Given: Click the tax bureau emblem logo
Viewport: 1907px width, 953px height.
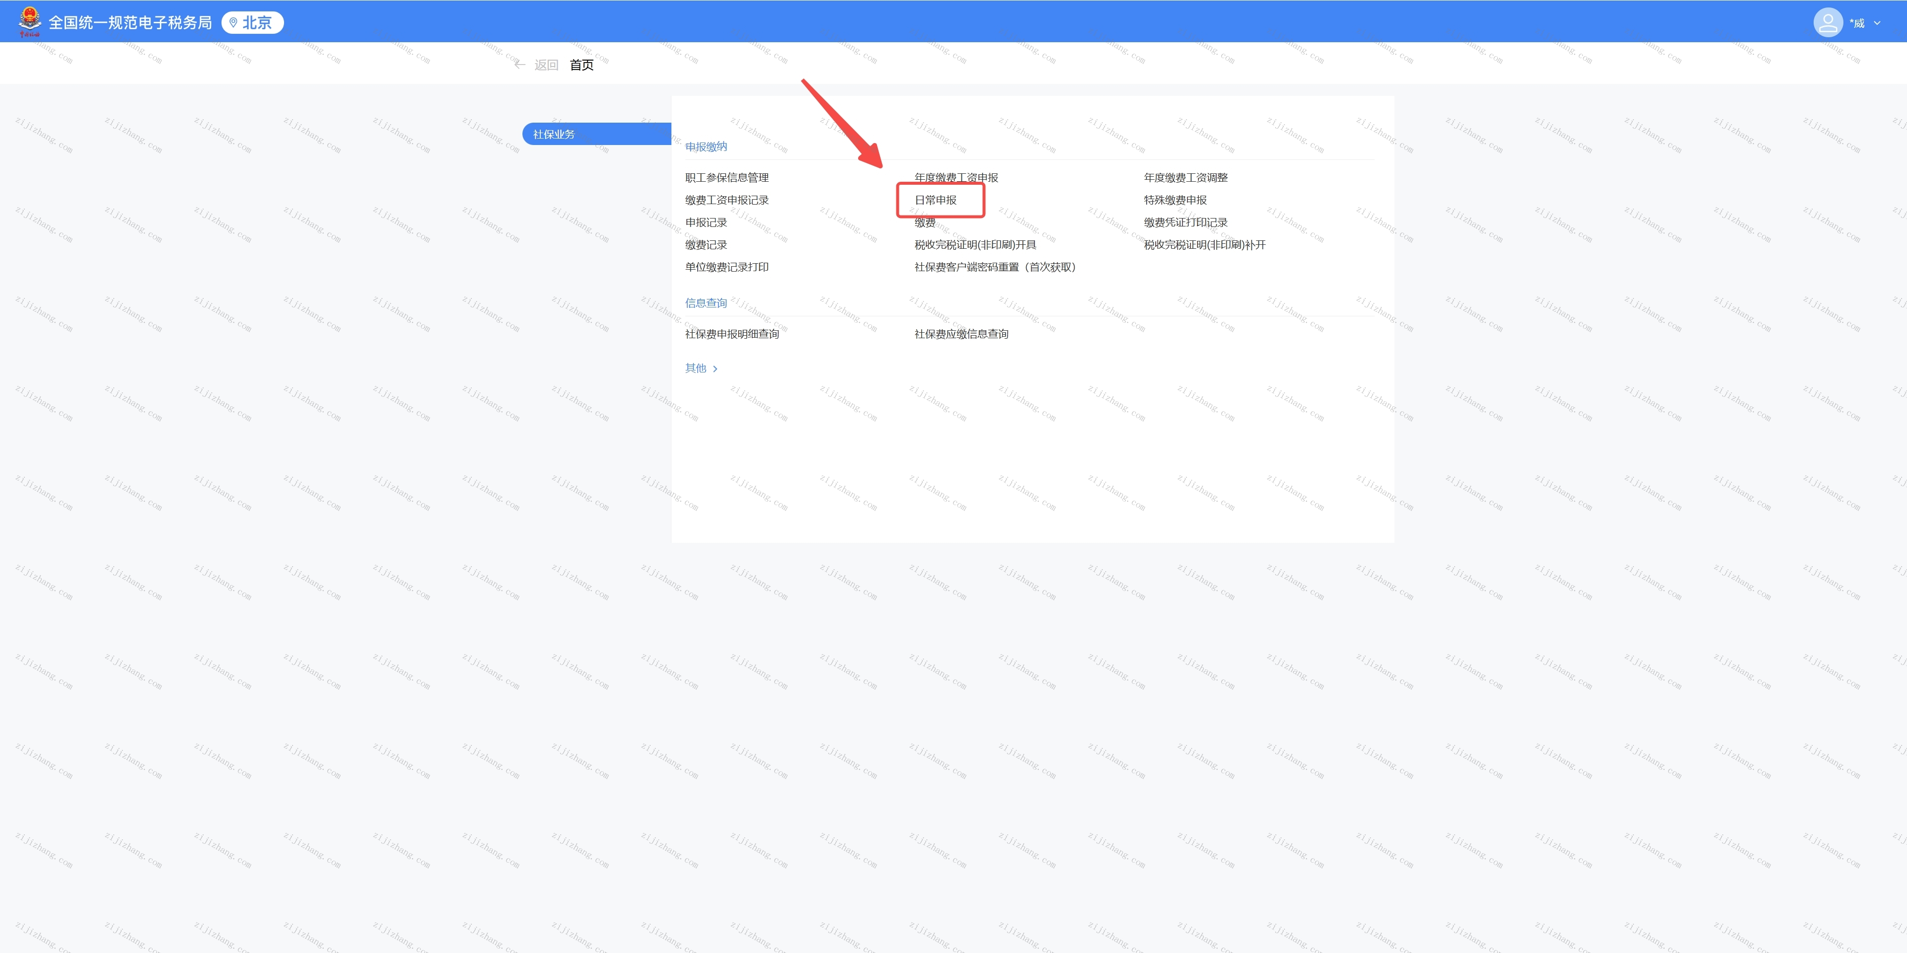Looking at the screenshot, I should [30, 21].
